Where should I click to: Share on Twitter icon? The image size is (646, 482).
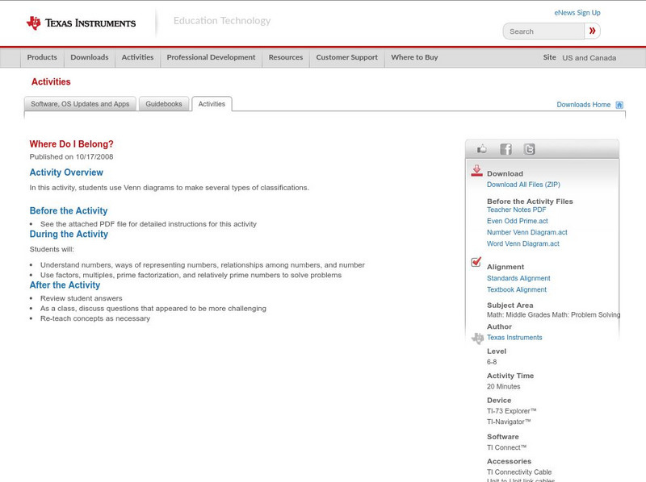click(529, 149)
